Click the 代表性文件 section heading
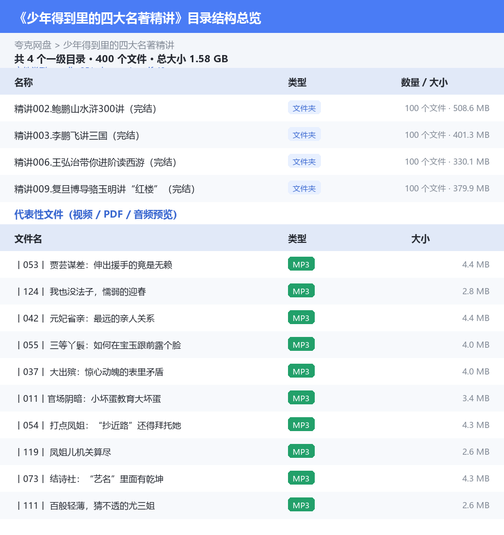 pos(96,215)
